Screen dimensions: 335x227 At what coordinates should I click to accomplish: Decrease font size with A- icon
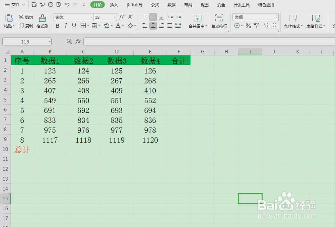pos(130,17)
